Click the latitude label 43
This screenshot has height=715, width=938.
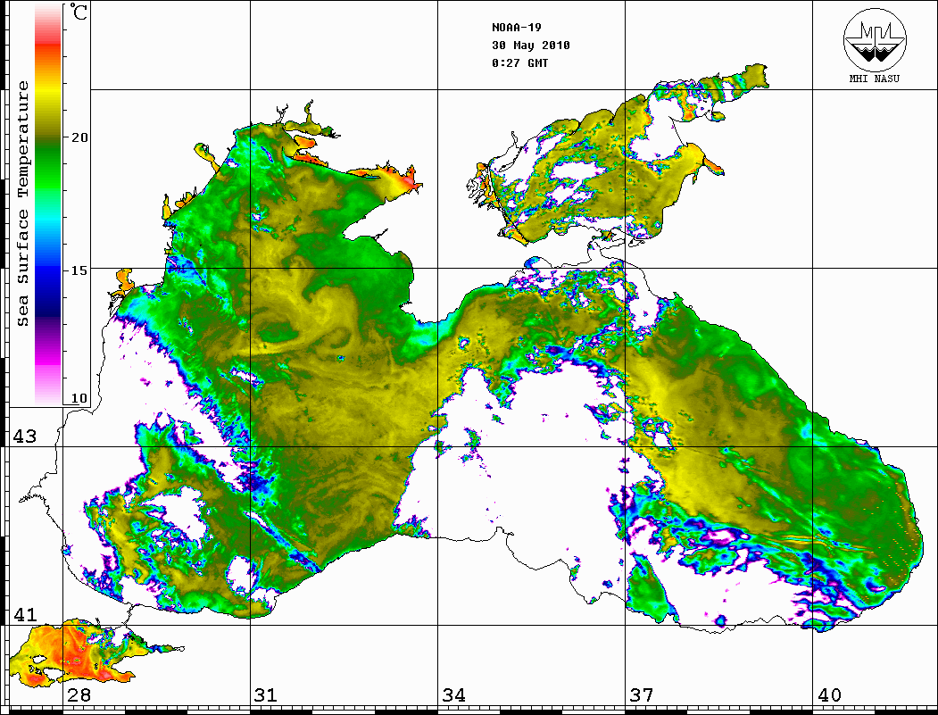point(25,436)
